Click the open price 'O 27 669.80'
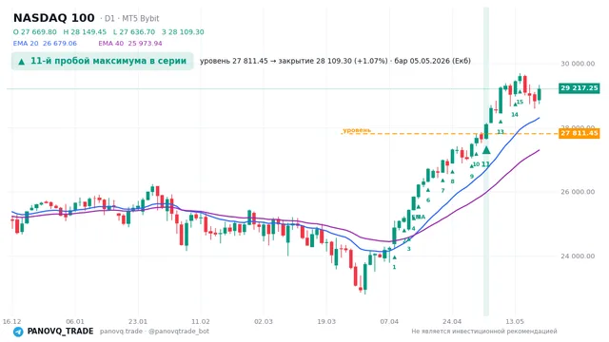The image size is (609, 342). pos(35,31)
